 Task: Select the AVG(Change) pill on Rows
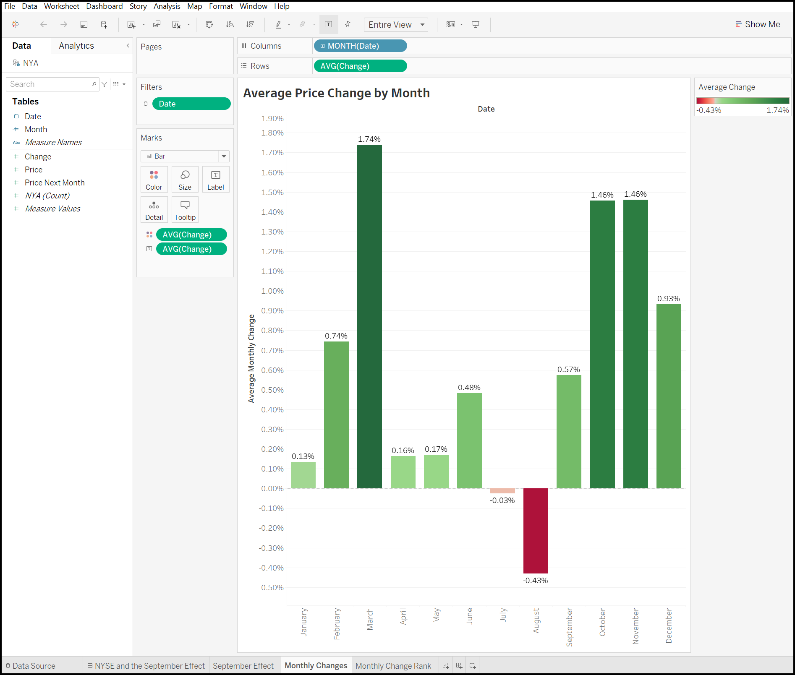tap(361, 66)
